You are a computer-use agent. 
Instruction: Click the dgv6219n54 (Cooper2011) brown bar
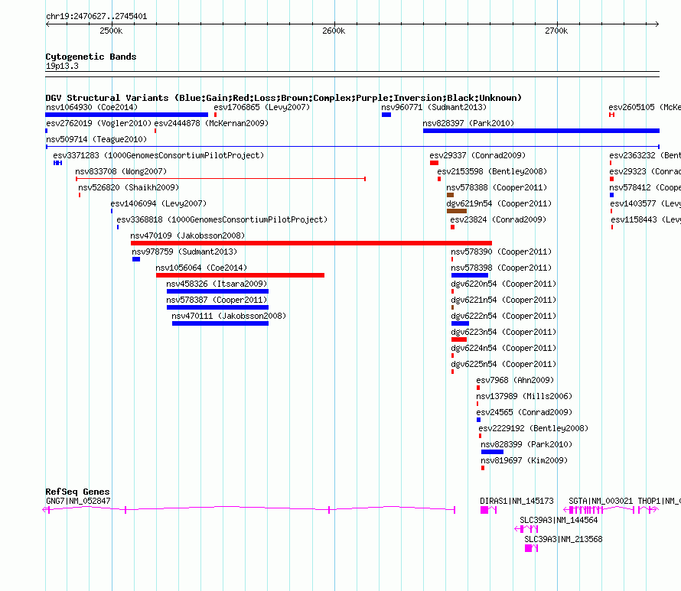(x=457, y=211)
